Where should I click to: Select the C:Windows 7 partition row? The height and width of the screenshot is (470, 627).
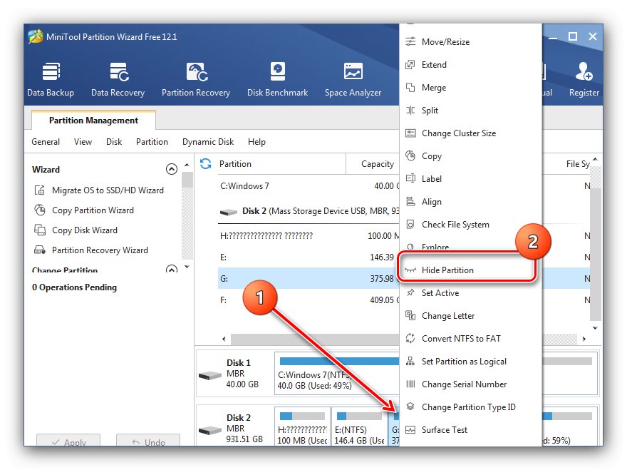(309, 185)
